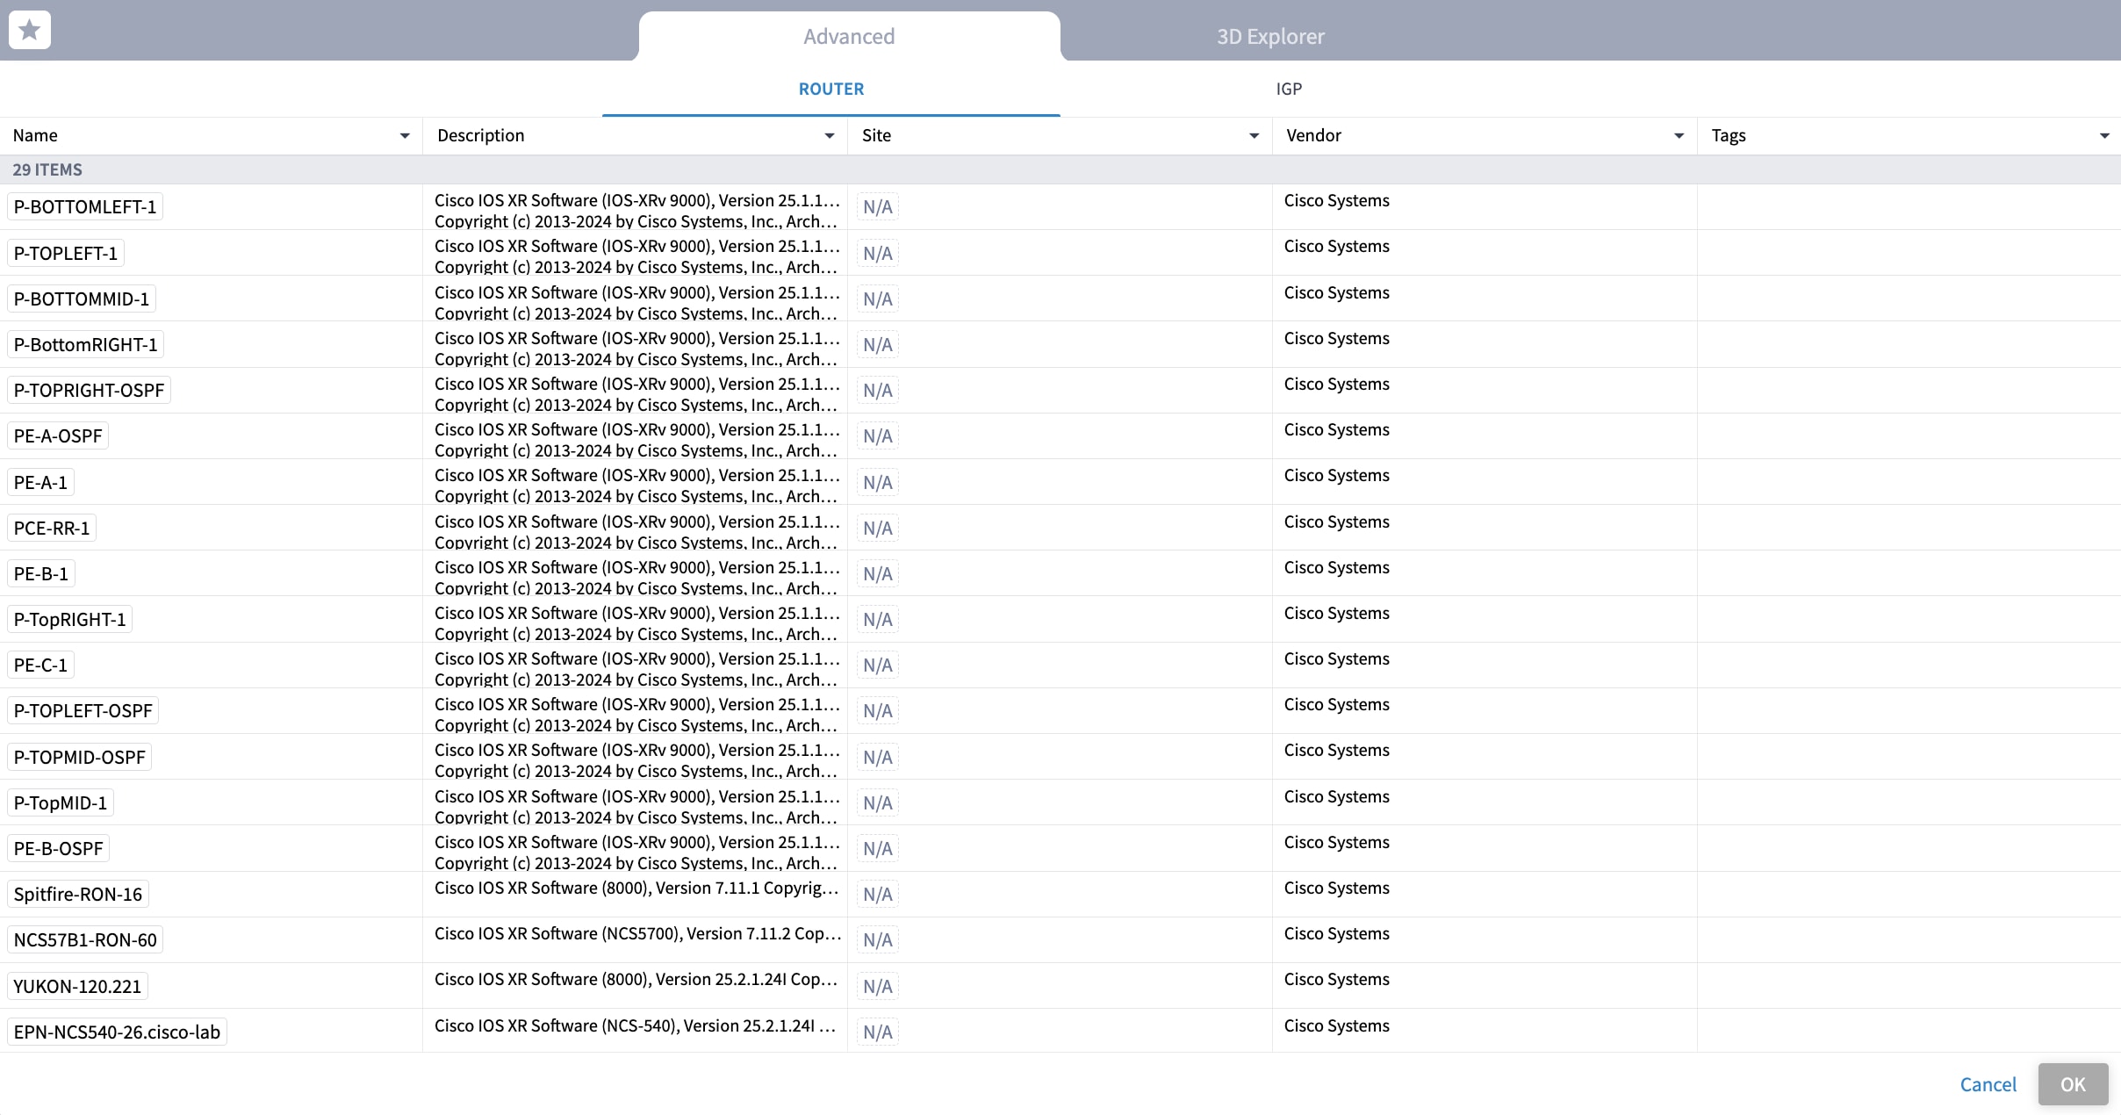Click Spitfire-RON-16 description text
2121x1115 pixels.
(x=636, y=888)
